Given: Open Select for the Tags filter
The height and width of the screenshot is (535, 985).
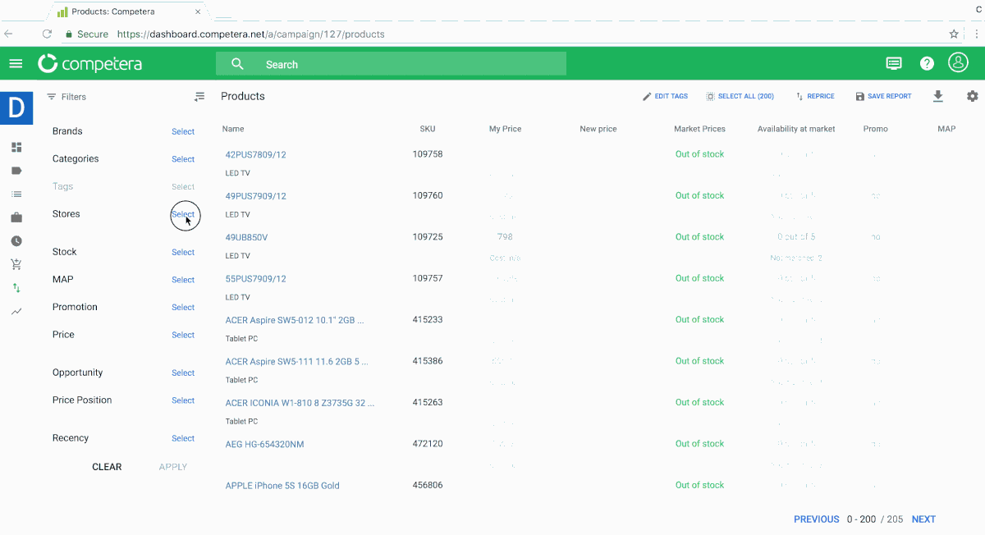Looking at the screenshot, I should pyautogui.click(x=183, y=186).
